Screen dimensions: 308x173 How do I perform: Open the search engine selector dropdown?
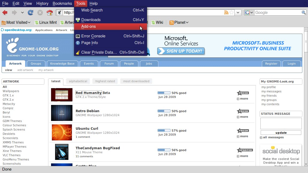(x=249, y=13)
